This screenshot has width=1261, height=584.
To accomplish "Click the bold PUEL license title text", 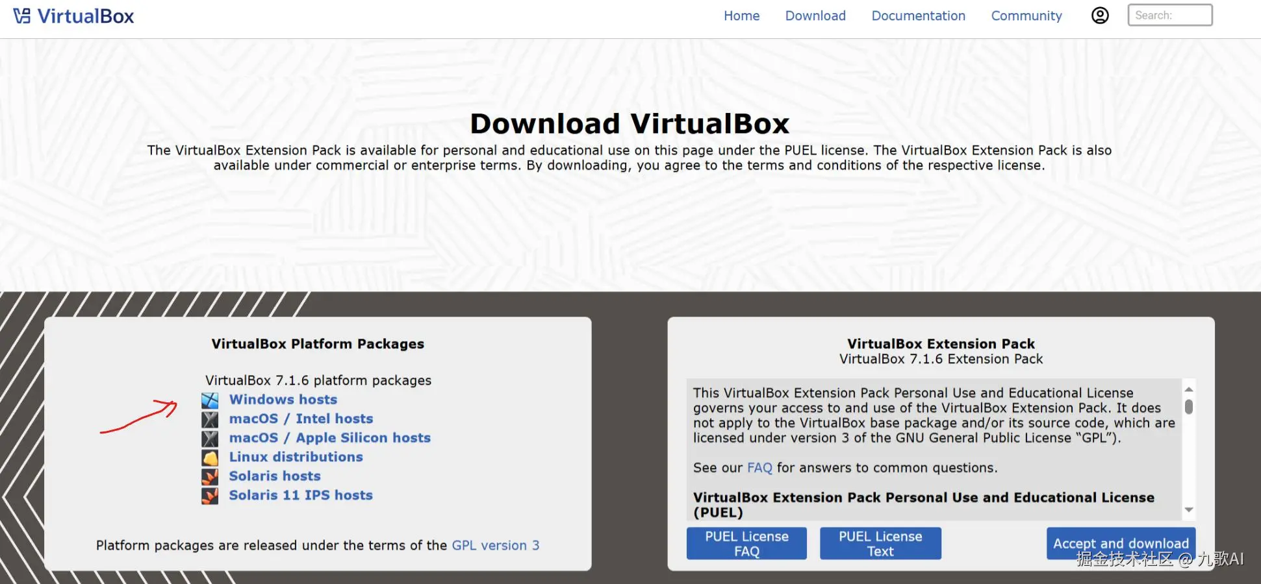I will tap(924, 505).
